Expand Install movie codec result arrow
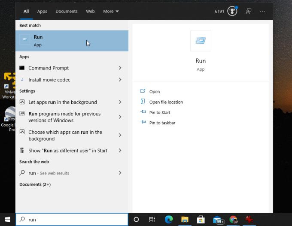The width and height of the screenshot is (292, 226). click(x=120, y=80)
